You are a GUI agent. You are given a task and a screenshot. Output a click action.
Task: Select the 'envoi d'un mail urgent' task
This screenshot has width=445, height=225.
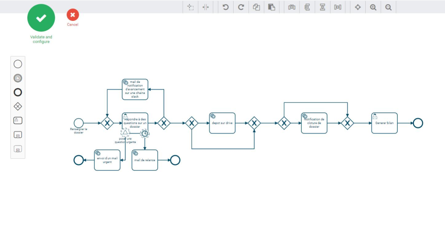tap(107, 160)
